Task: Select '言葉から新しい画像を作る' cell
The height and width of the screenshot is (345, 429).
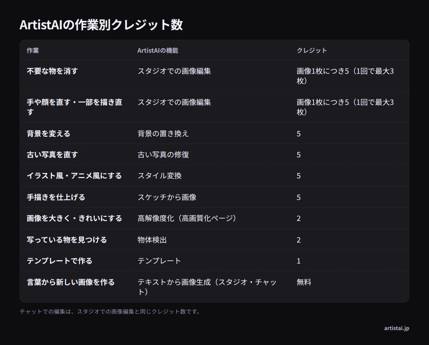Action: 71,282
